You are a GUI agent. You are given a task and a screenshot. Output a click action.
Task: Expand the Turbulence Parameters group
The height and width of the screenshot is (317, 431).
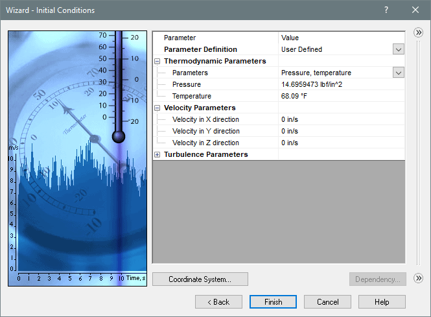157,154
